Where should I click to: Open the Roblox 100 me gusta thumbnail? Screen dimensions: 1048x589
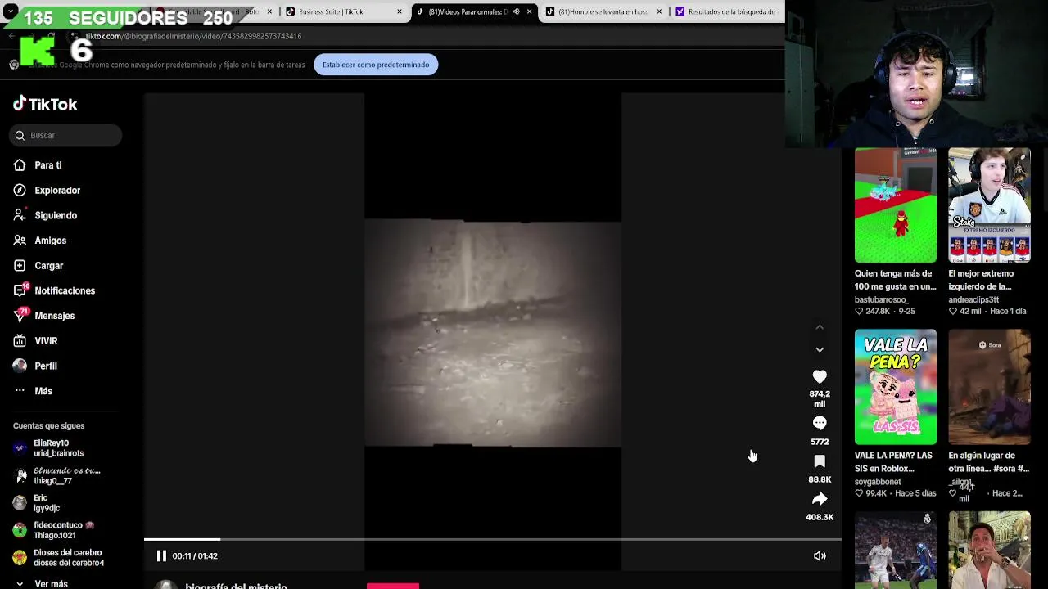click(x=896, y=205)
